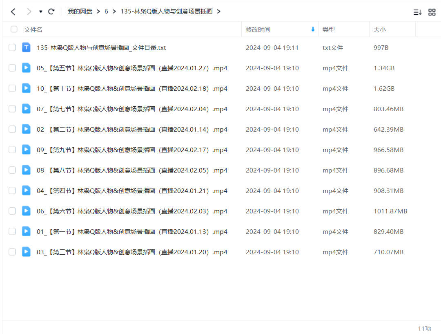Select file 03_【第三节】 直播2024.01.20 .mp4
Viewport: 441px width, 334px height.
132,252
